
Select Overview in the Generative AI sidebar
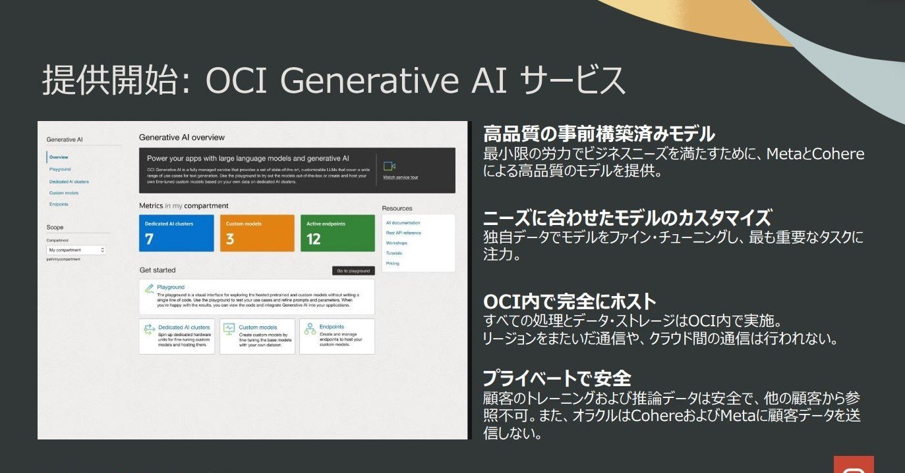[x=59, y=157]
